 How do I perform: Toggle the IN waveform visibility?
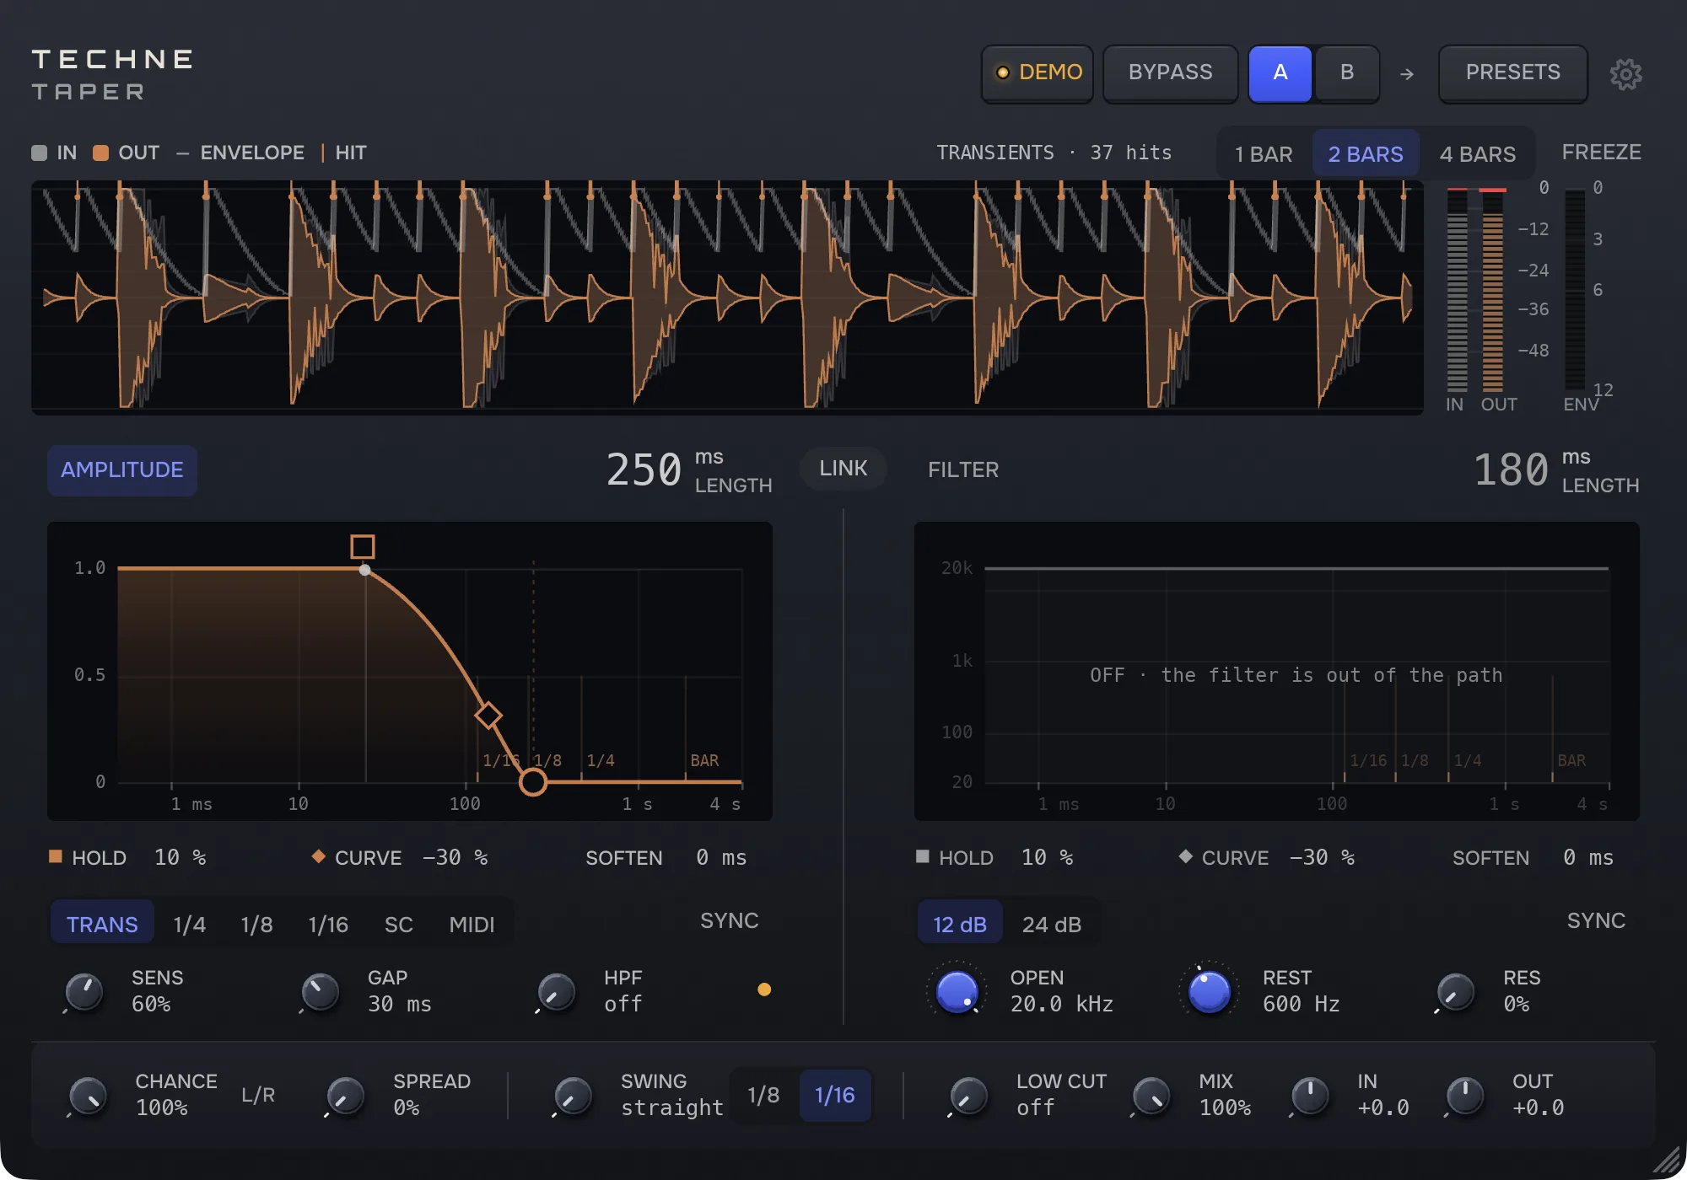click(x=54, y=153)
